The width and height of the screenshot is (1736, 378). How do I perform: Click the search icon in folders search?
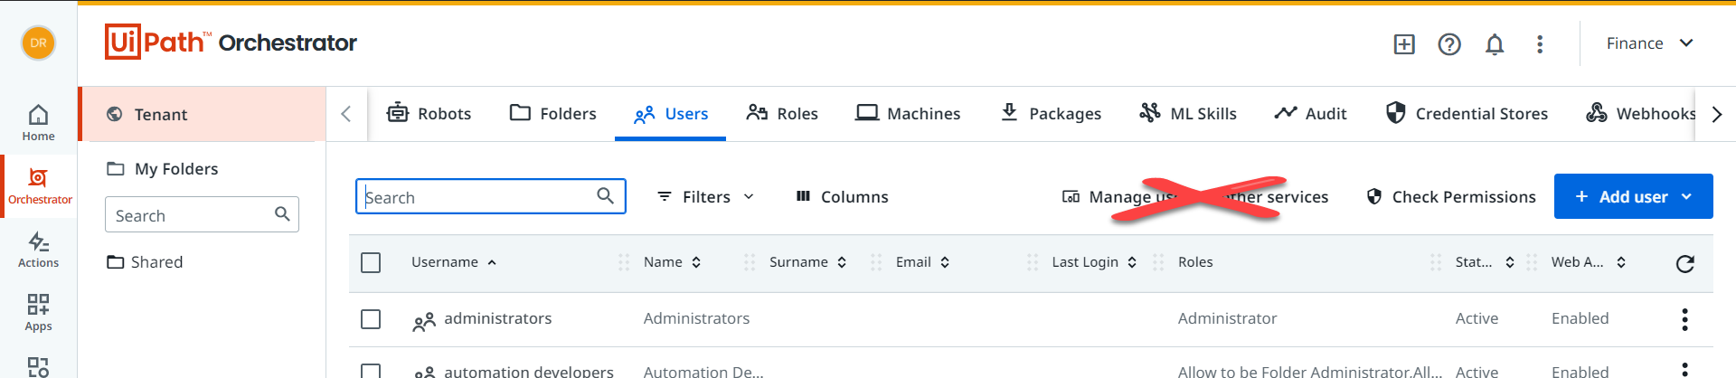coord(282,214)
